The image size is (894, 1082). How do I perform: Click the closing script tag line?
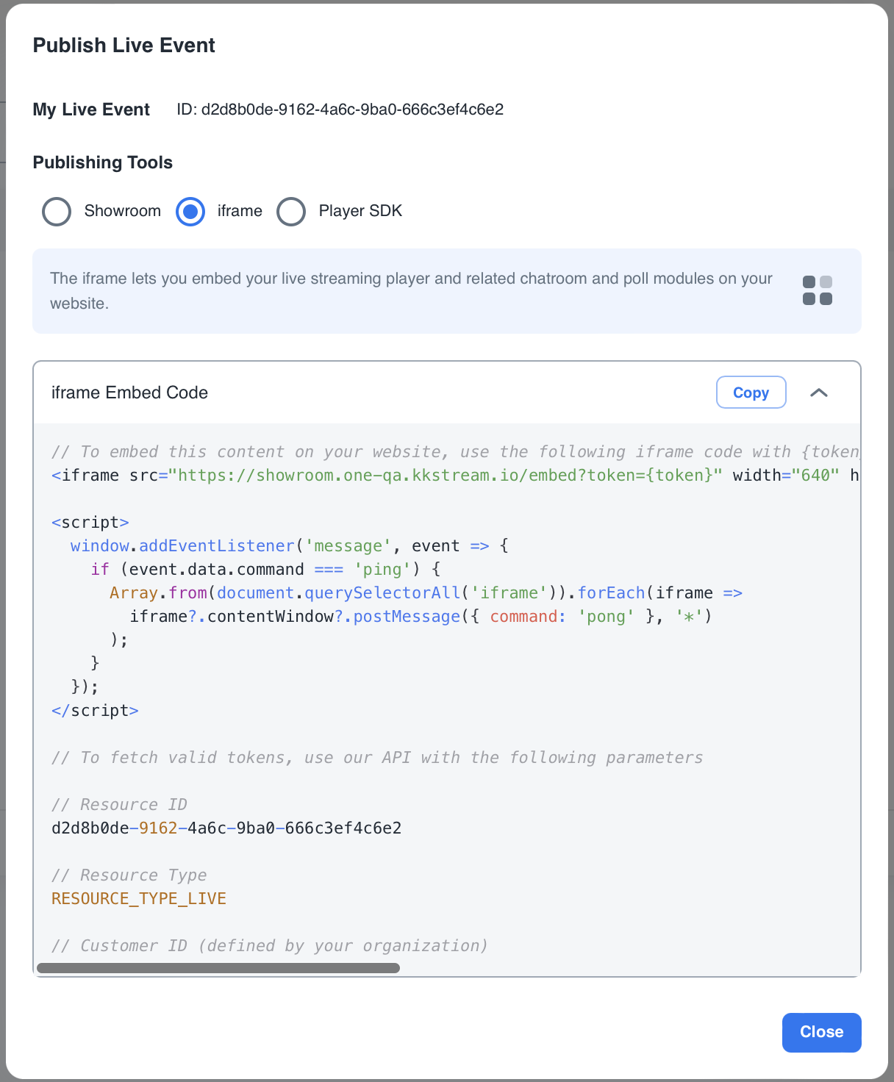[x=95, y=711]
